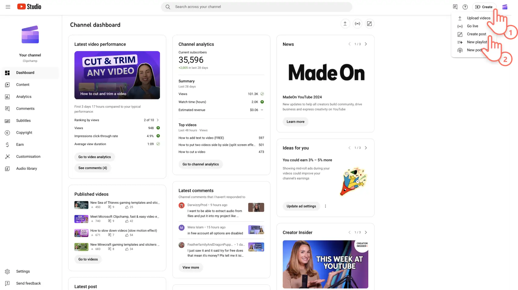The height and width of the screenshot is (290, 518).
Task: Click Go to videos button
Action: (x=88, y=259)
